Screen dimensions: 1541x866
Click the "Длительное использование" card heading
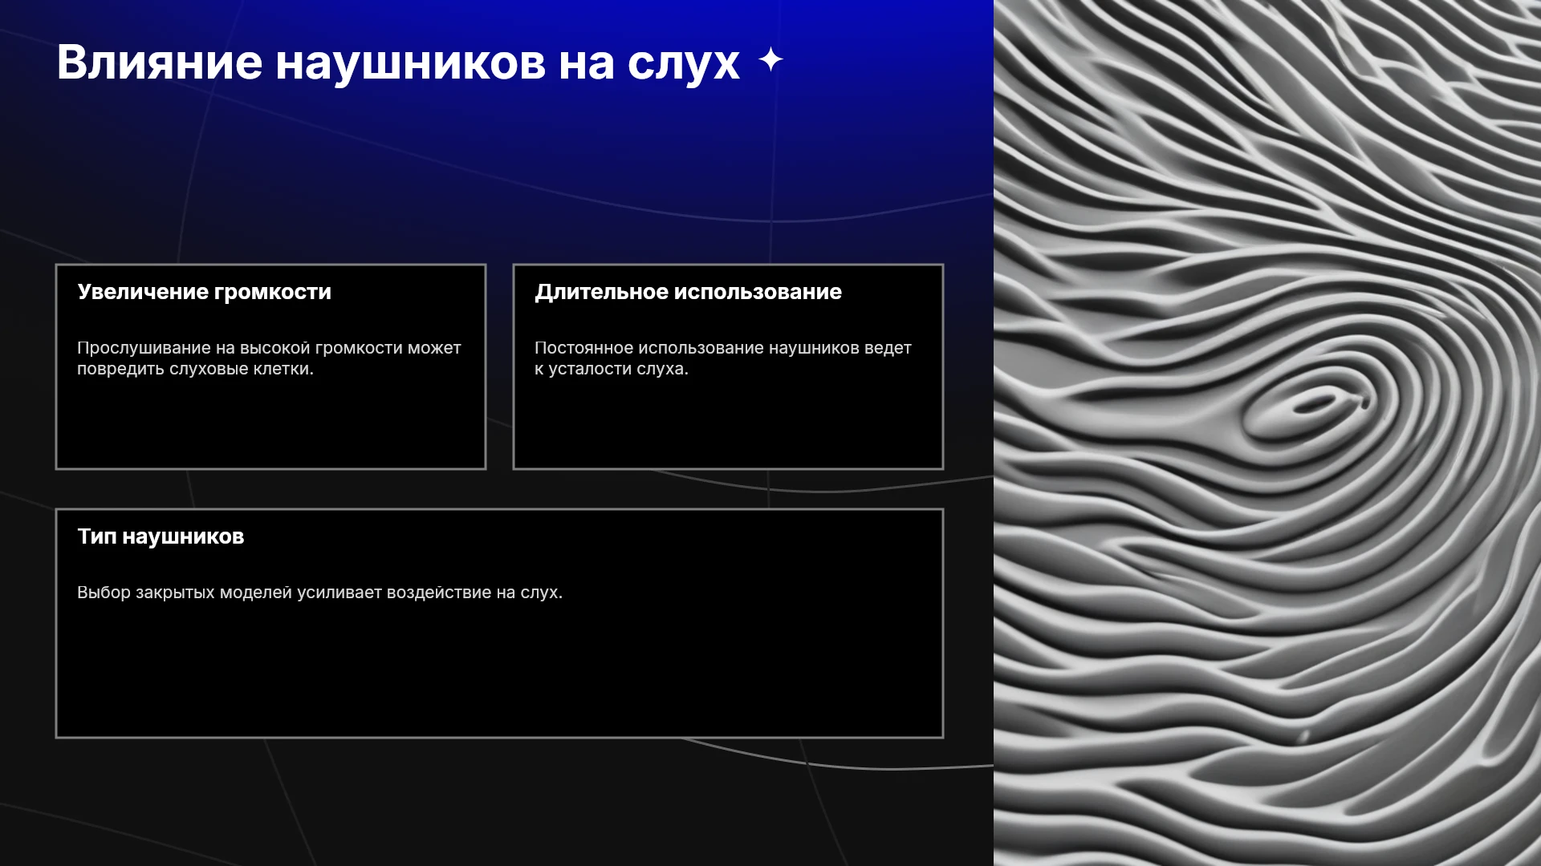click(x=688, y=292)
